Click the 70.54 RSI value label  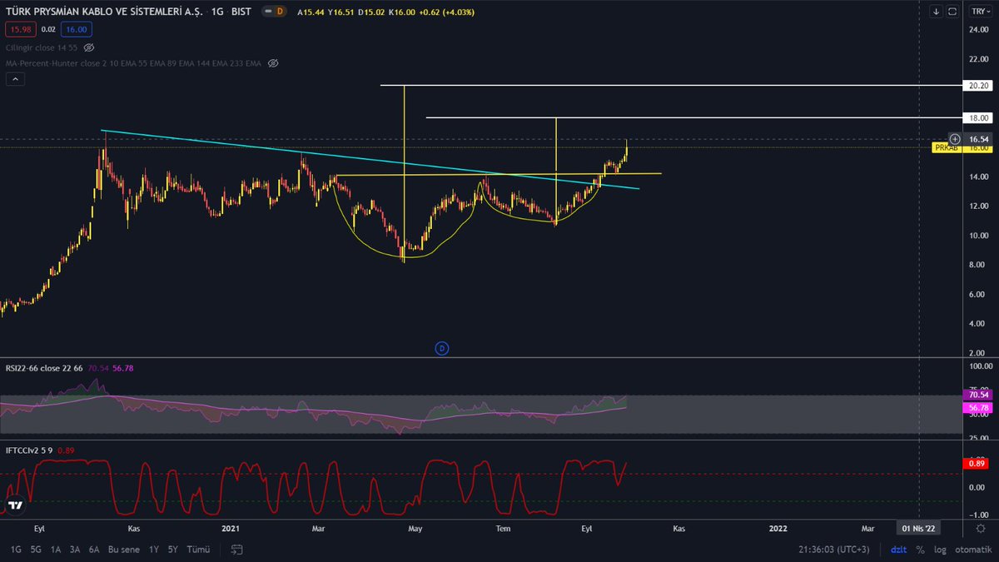(978, 395)
